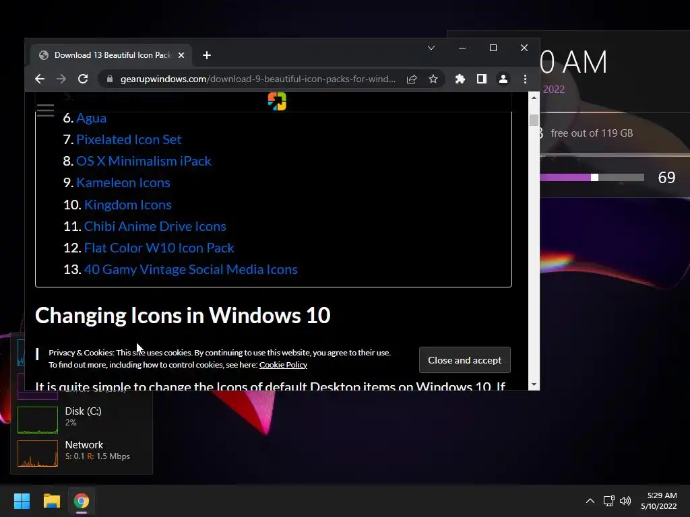The height and width of the screenshot is (517, 690).
Task: Click the network tray icon
Action: coord(609,501)
